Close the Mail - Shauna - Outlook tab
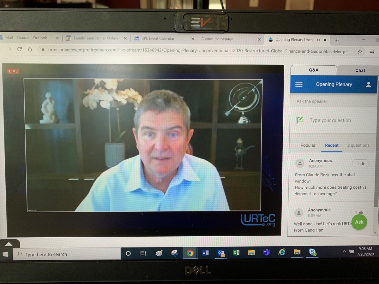 point(57,38)
